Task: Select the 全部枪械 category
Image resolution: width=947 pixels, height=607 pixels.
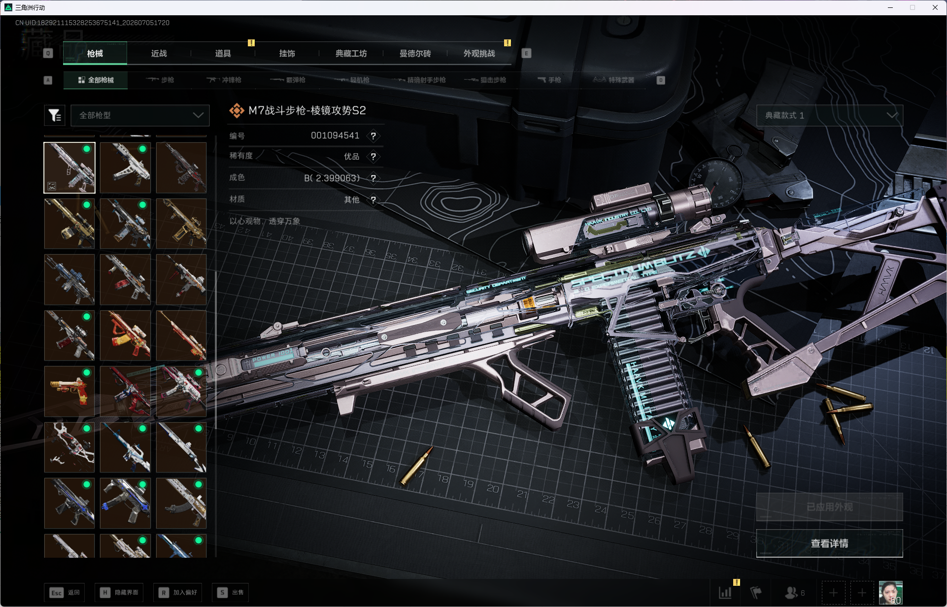Action: pyautogui.click(x=96, y=80)
